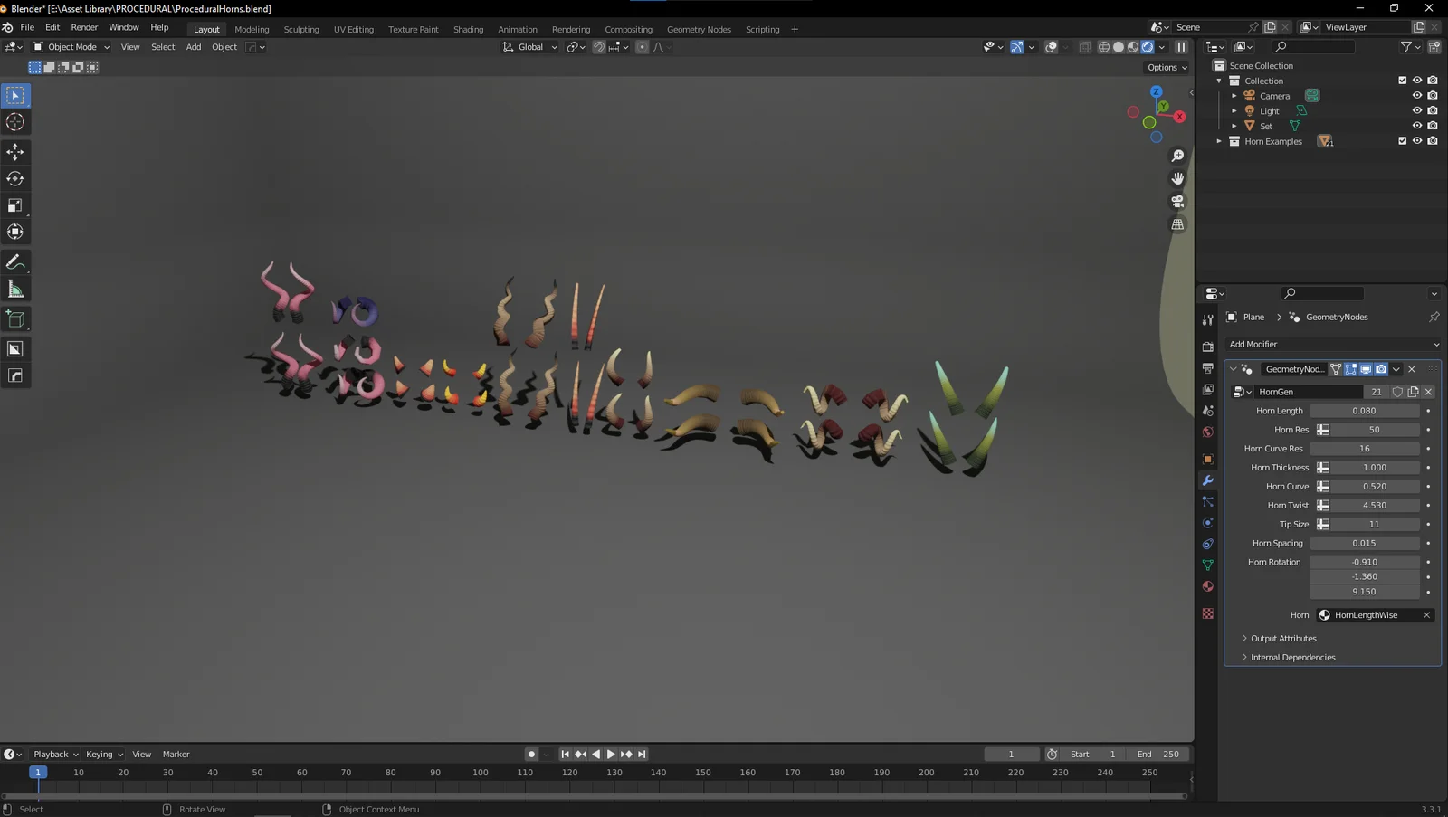Open the Add Modifier dropdown

coord(1331,344)
